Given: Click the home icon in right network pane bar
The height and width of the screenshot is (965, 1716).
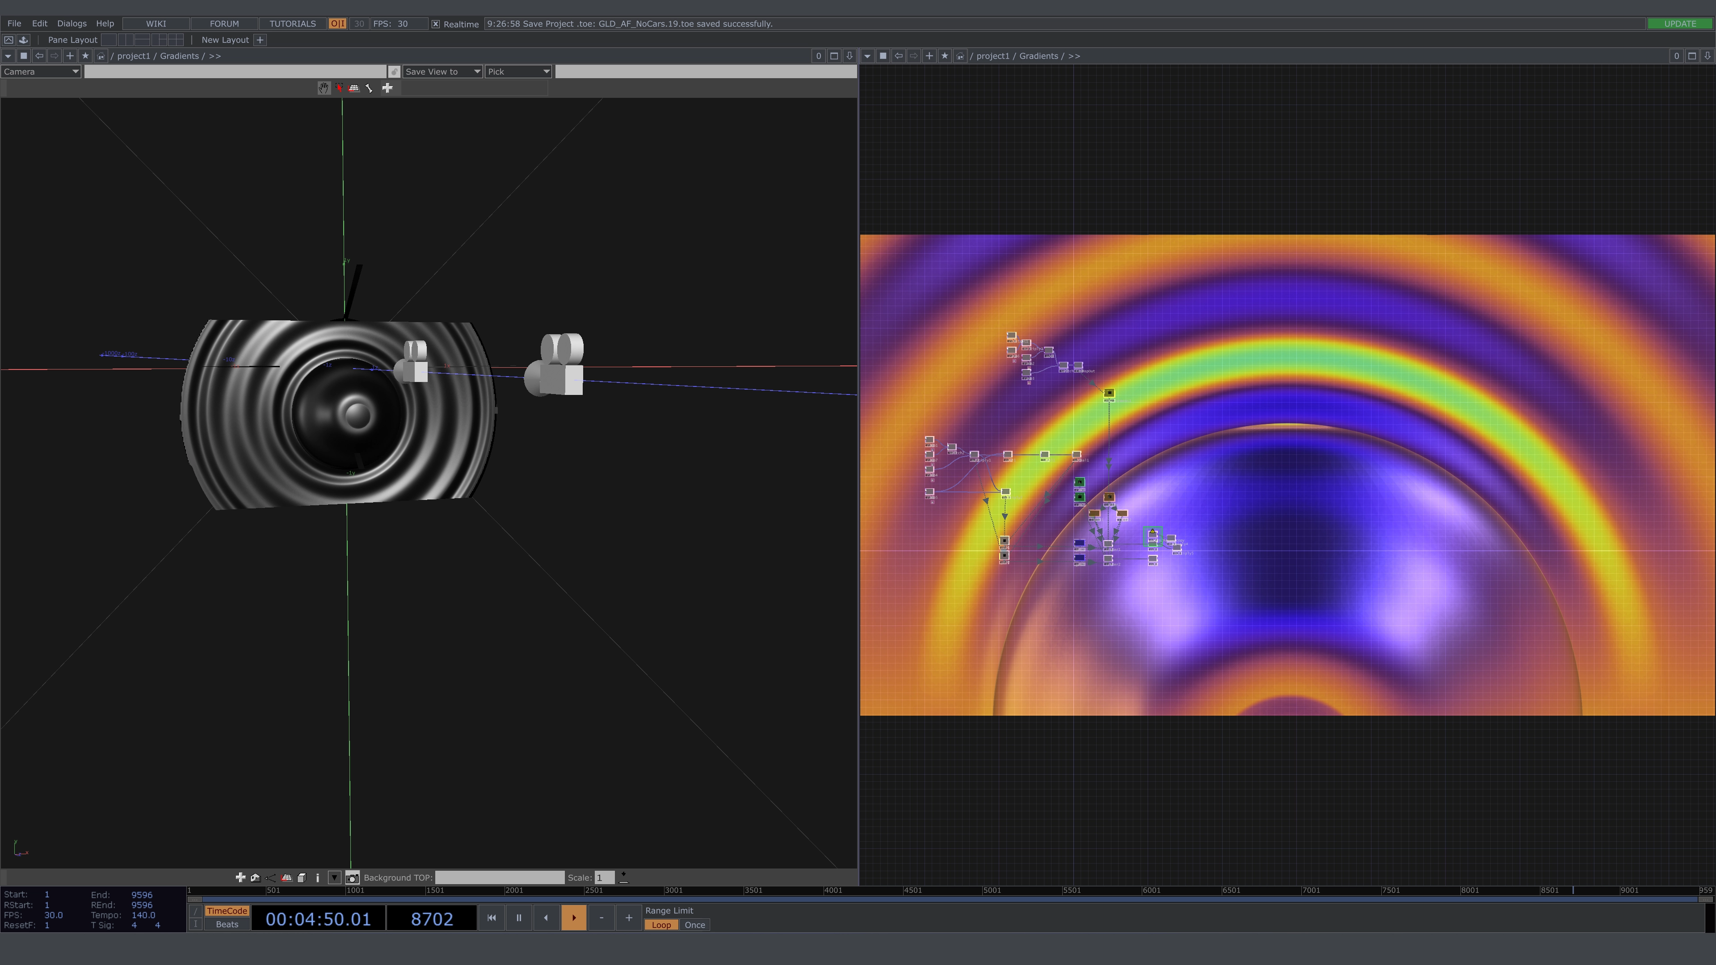Looking at the screenshot, I should (x=961, y=56).
